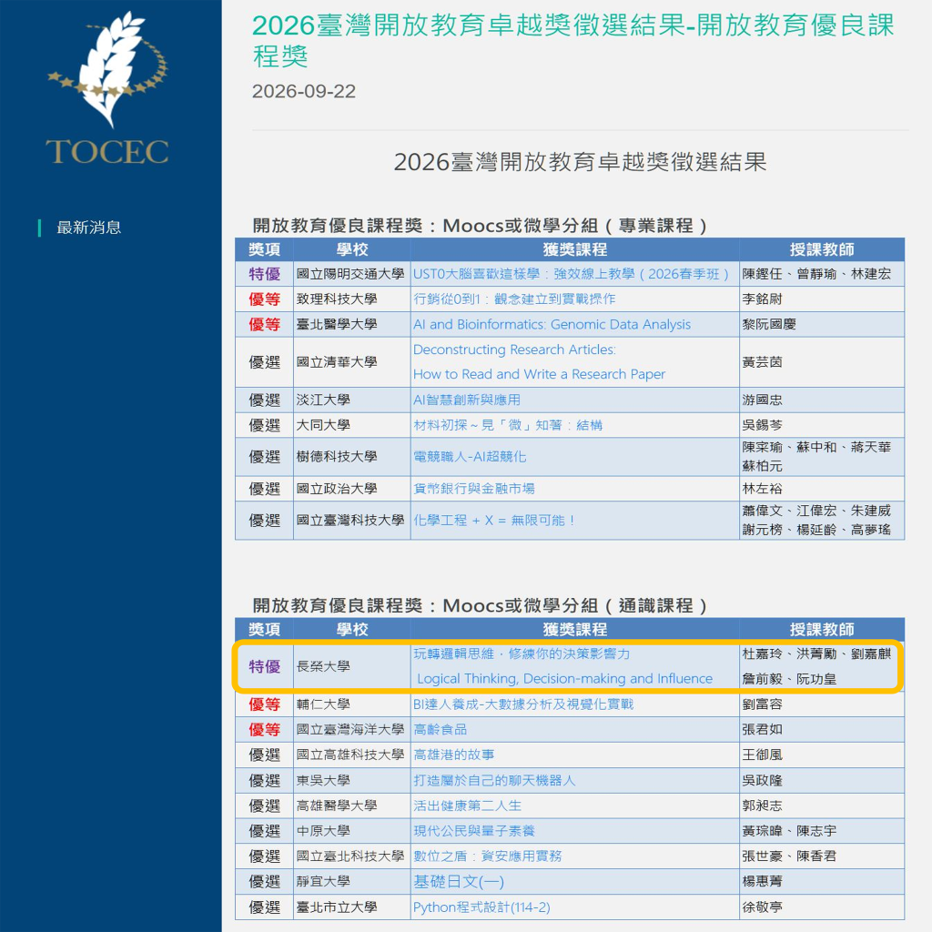Click teacher name 王御風
This screenshot has width=932, height=932.
762,755
